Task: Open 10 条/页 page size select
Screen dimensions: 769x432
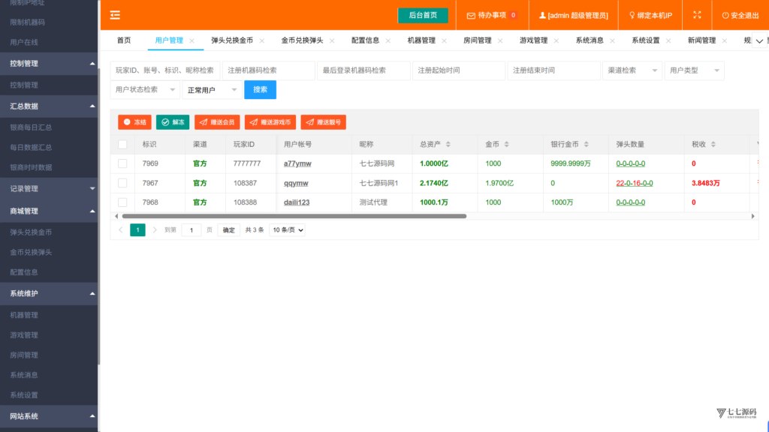Action: pos(287,229)
